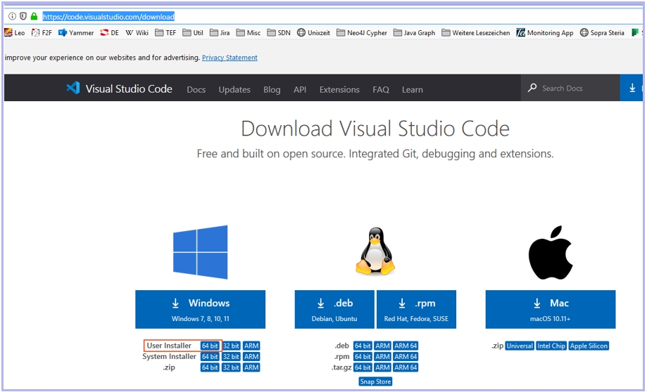Download Linux .rpm ARM
Screen dimensions: 647x392
(382, 357)
